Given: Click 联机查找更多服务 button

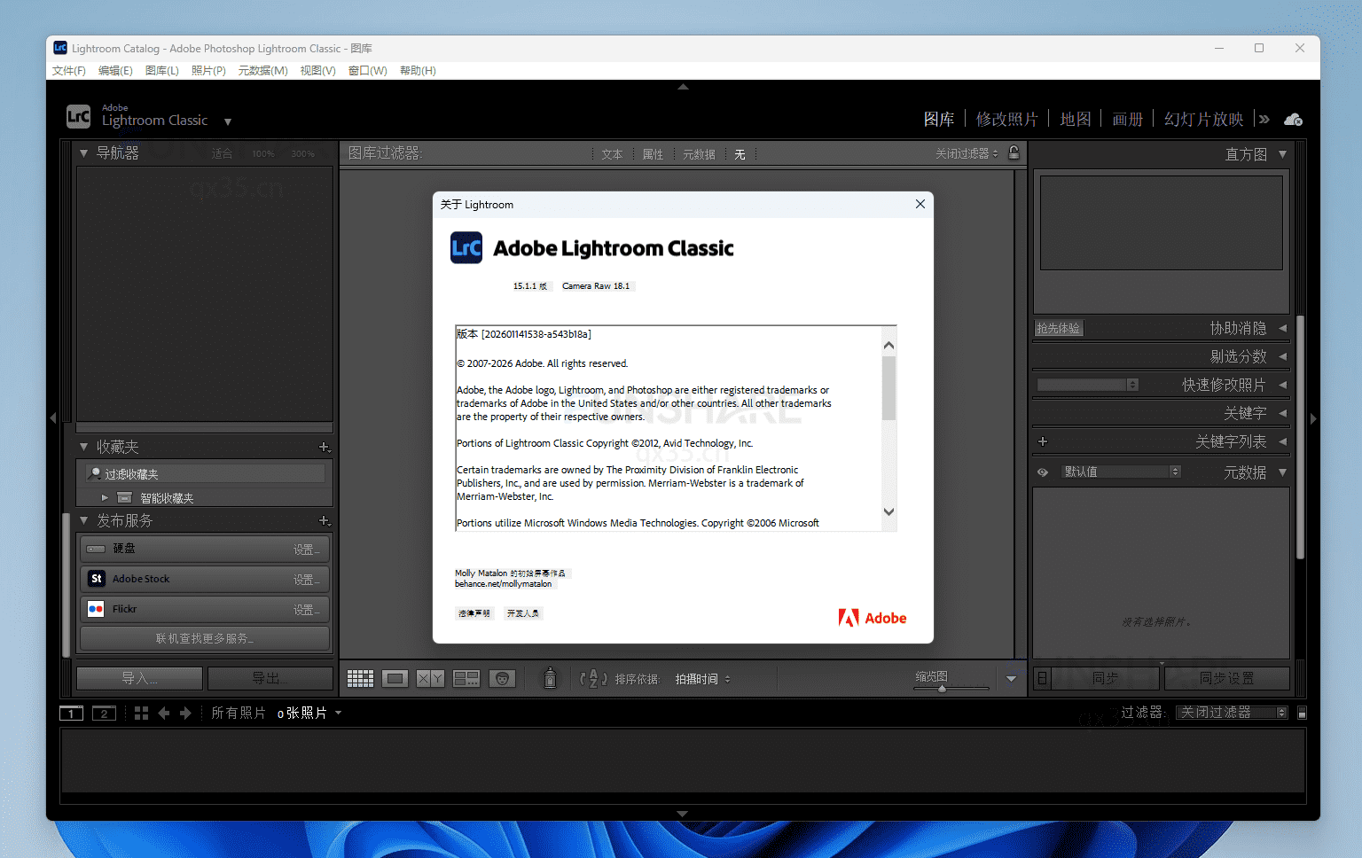Looking at the screenshot, I should pos(205,638).
